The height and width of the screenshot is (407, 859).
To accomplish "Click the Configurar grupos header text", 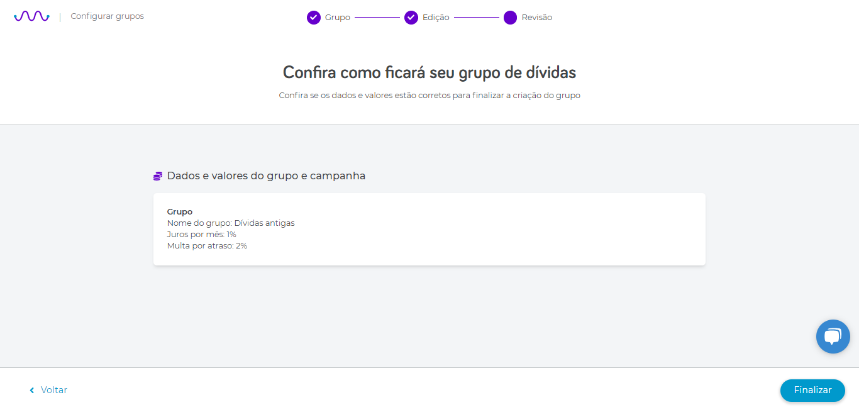I will 107,16.
